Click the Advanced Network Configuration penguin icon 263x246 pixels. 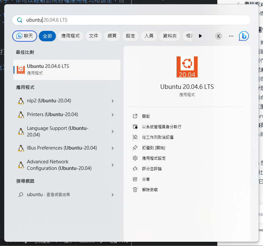21,165
